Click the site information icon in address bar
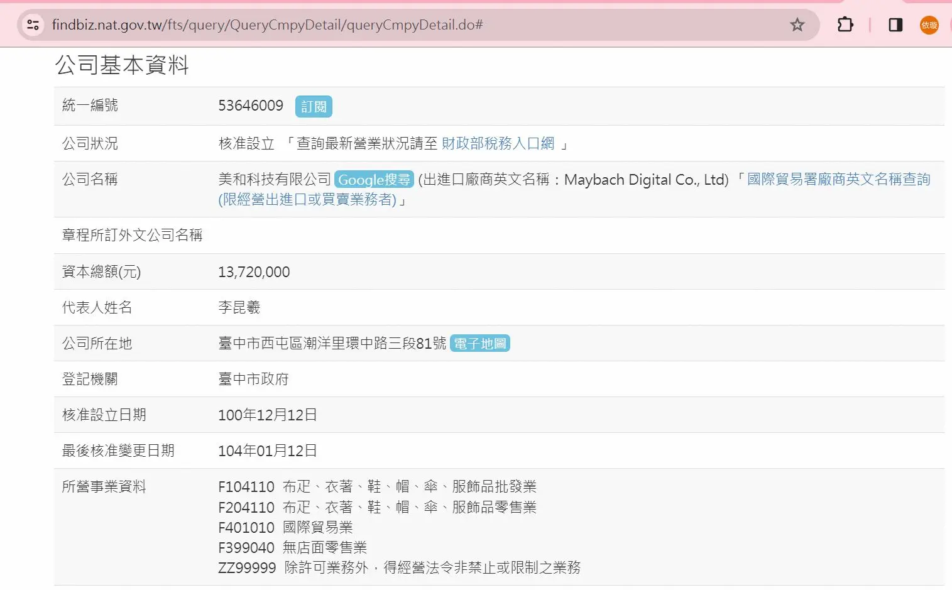This screenshot has width=952, height=590. 33,25
